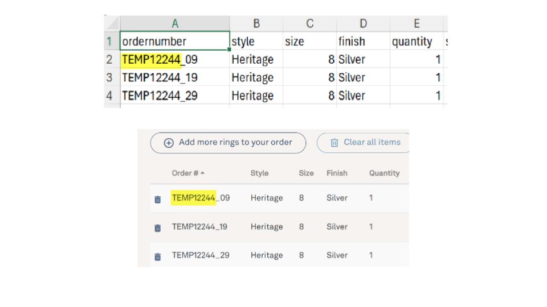547x307 pixels.
Task: Select Heritage cell in spreadsheet row 3
Action: pos(256,77)
